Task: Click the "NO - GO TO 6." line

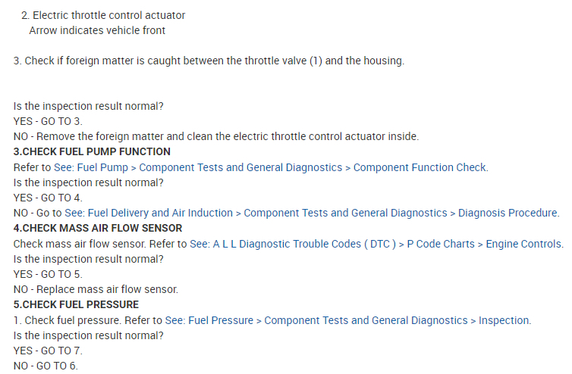Action: coord(46,366)
